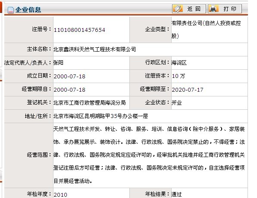Click the 注册号 label
This screenshot has width=257, height=198.
point(42,29)
